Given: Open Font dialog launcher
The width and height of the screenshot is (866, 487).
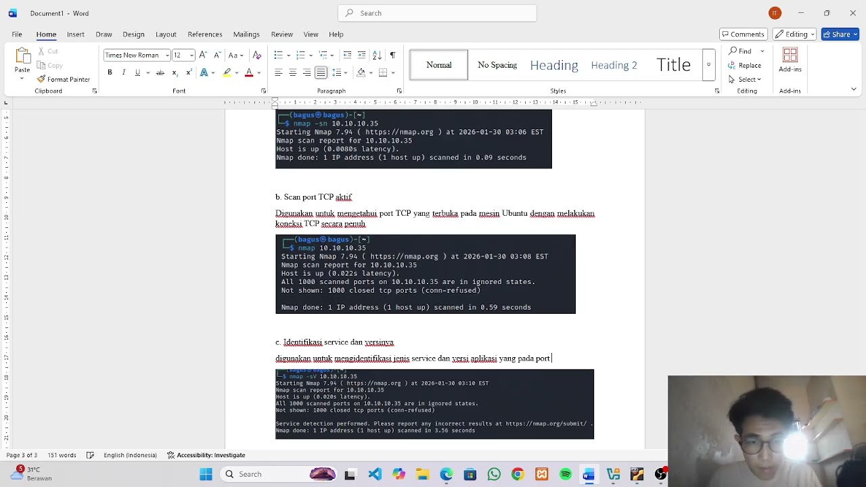Looking at the screenshot, I should 263,91.
